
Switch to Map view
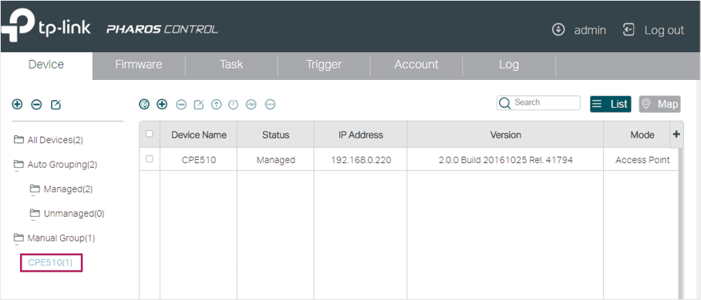tap(659, 105)
